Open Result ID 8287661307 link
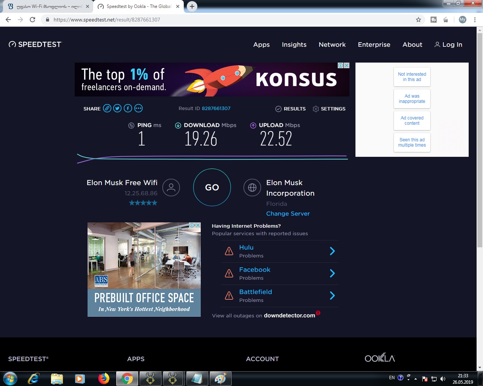Screen dimensions: 483x386 216,109
